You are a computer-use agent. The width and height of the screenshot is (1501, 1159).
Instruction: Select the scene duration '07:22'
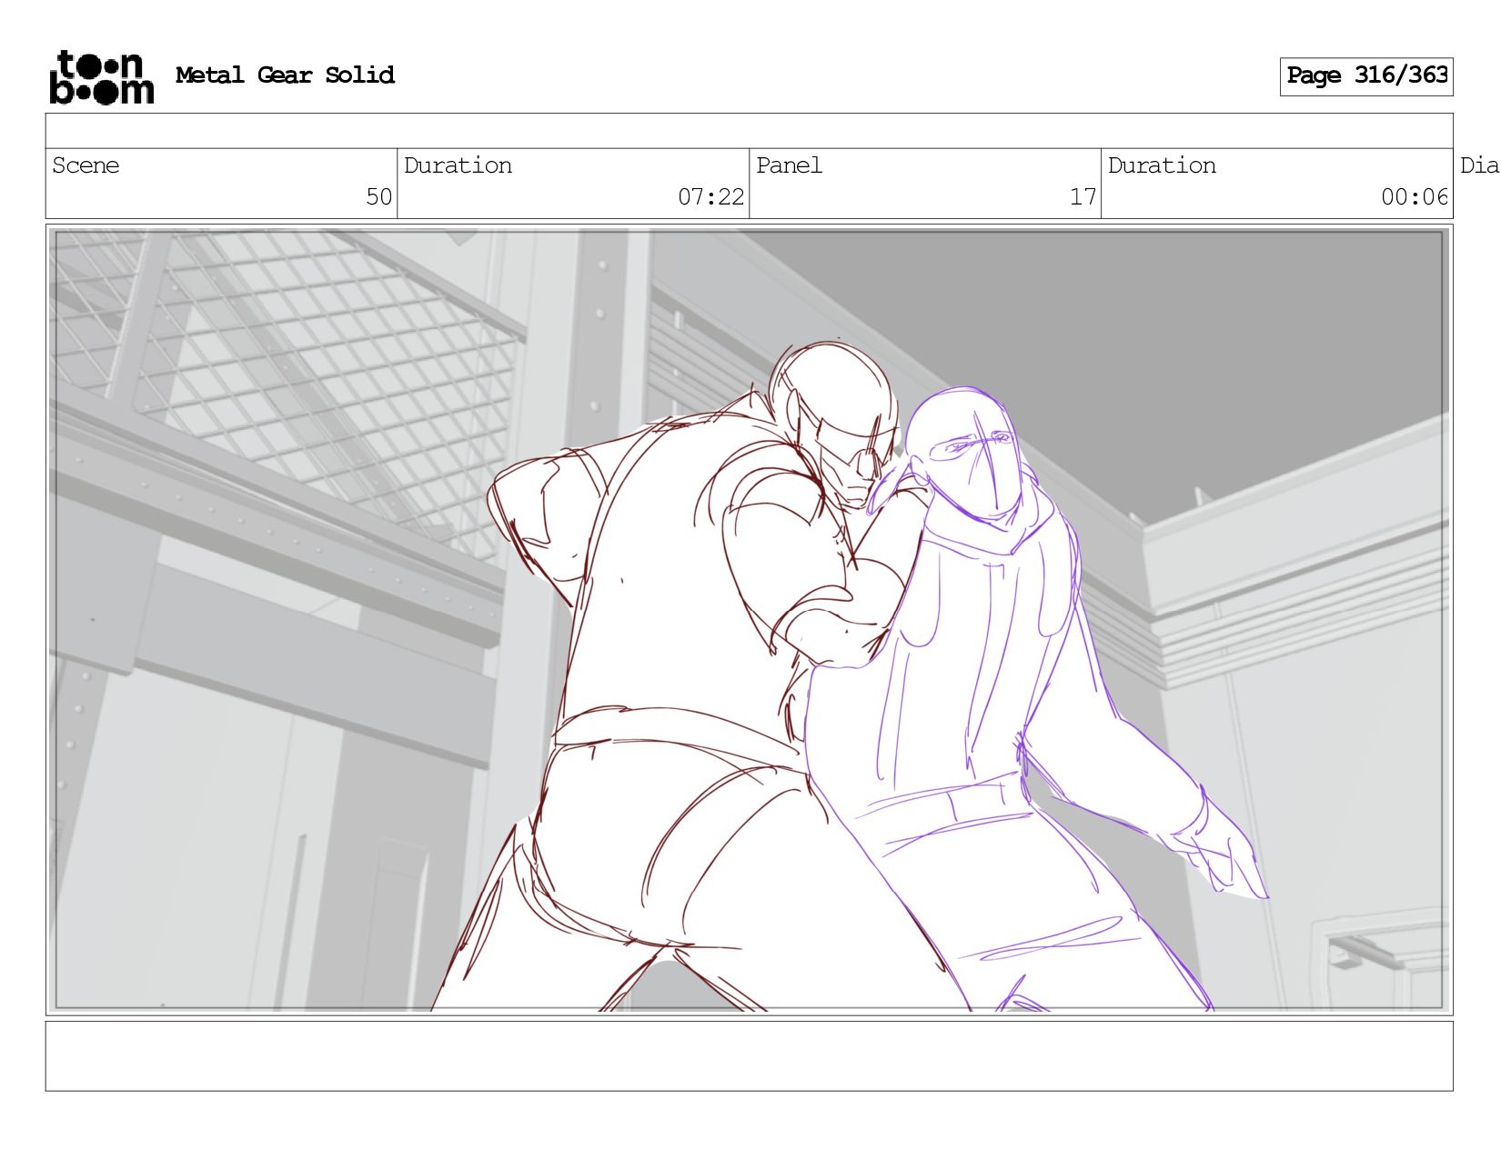point(710,197)
